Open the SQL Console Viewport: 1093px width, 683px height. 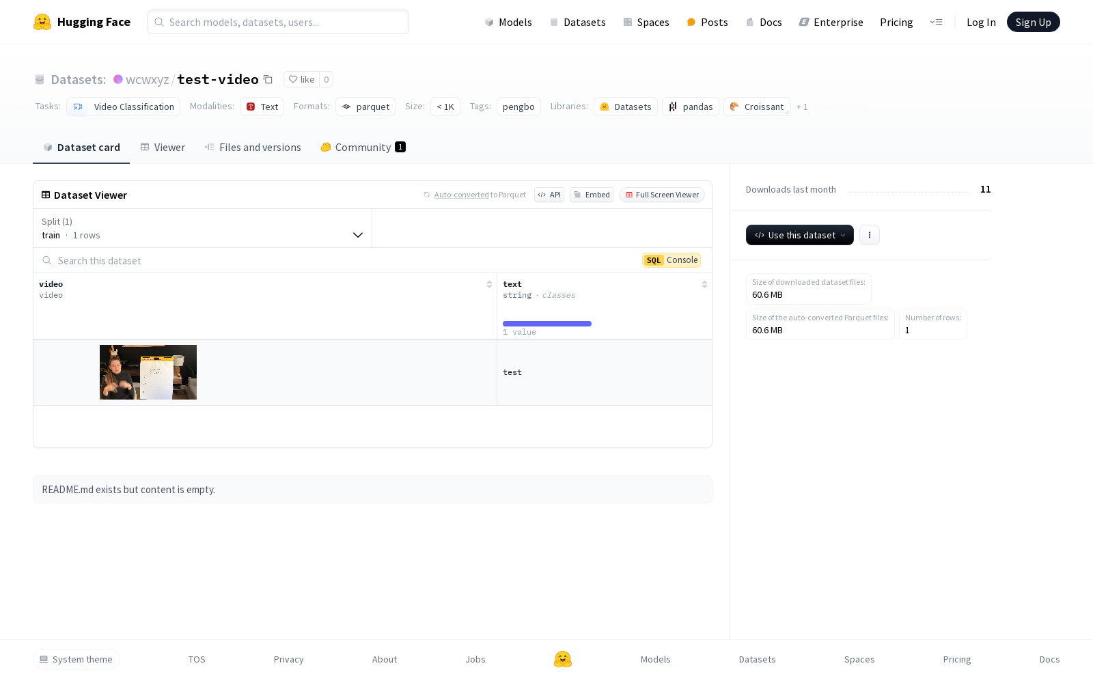point(672,260)
